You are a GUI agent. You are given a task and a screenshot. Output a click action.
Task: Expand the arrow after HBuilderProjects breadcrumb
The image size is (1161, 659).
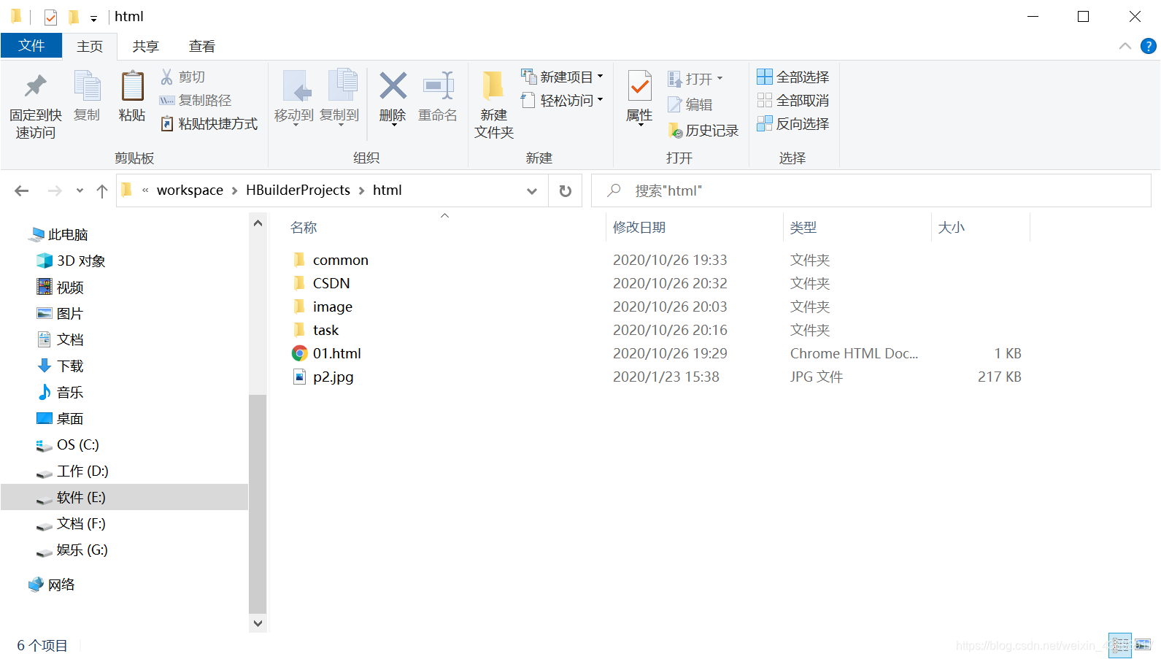point(361,190)
